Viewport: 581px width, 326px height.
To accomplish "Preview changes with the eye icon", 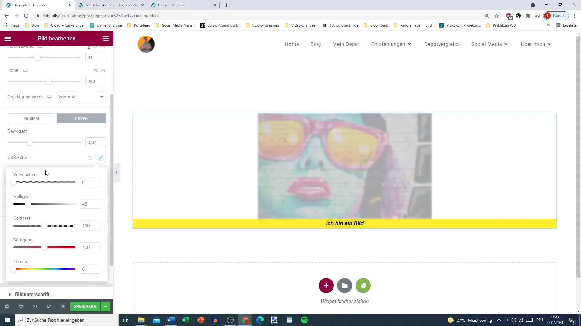I will coord(63,306).
